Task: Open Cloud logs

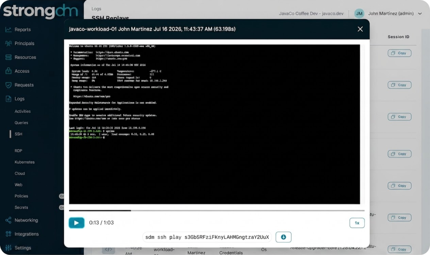Action: [x=20, y=174]
